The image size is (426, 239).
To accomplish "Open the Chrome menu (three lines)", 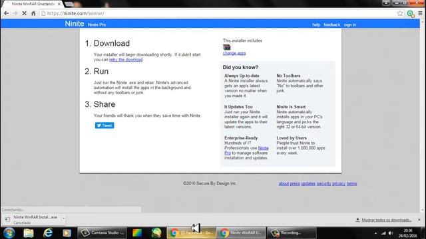I will 420,13.
